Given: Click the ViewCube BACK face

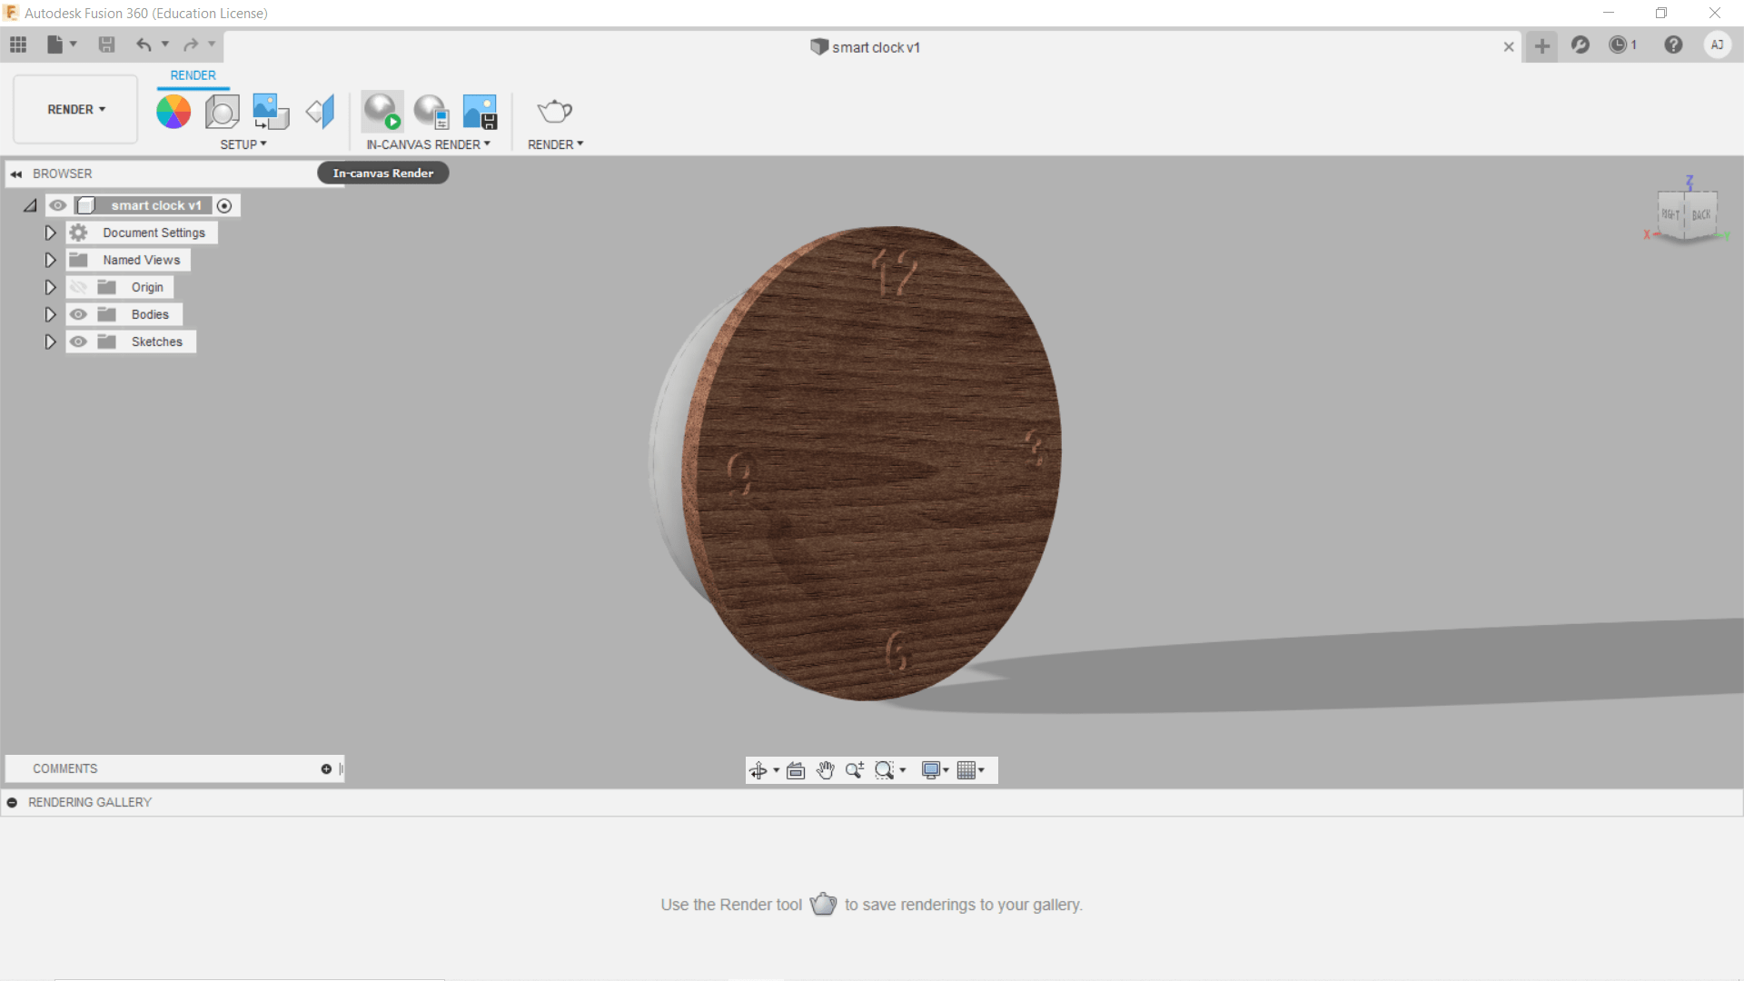Looking at the screenshot, I should [x=1700, y=215].
